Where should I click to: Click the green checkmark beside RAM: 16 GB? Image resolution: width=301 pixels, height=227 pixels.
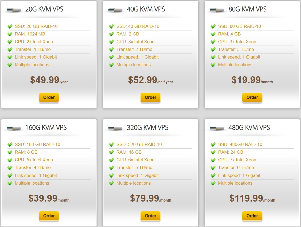[x=111, y=152]
